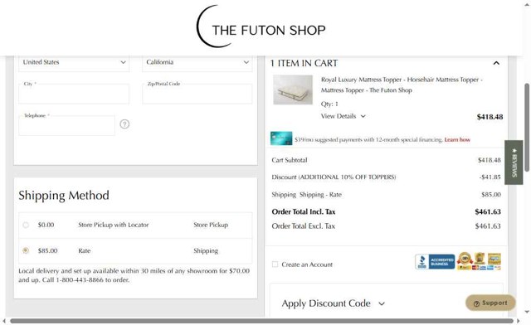Click the Royal Luxury Mattress Topper title

[402, 85]
